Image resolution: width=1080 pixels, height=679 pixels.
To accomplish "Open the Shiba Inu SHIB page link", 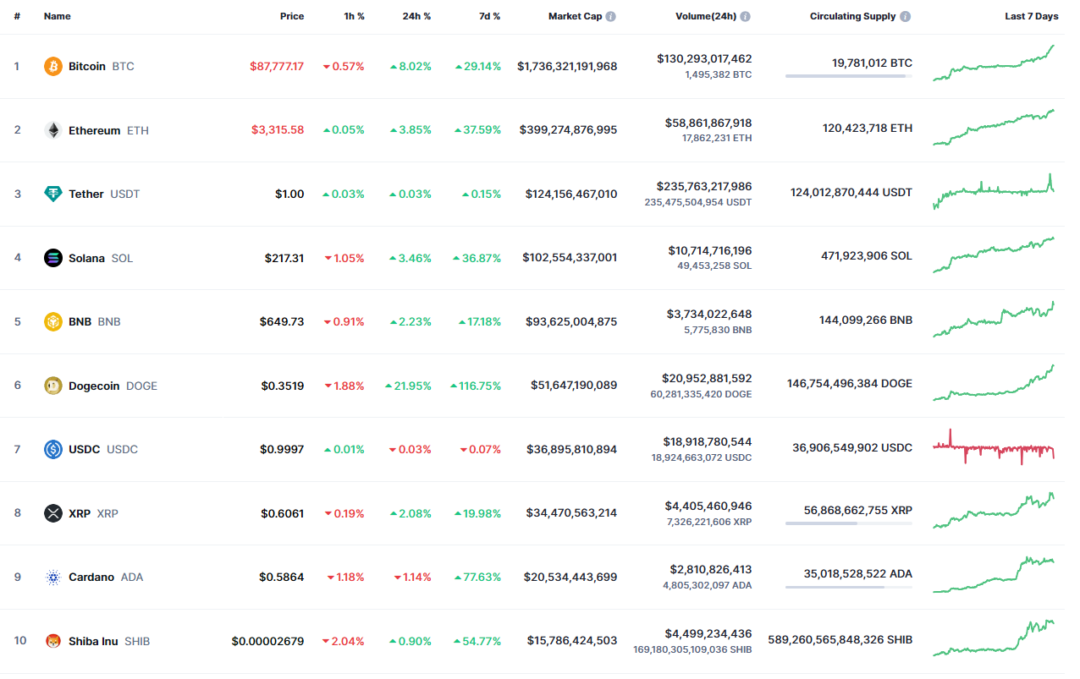I will point(97,641).
